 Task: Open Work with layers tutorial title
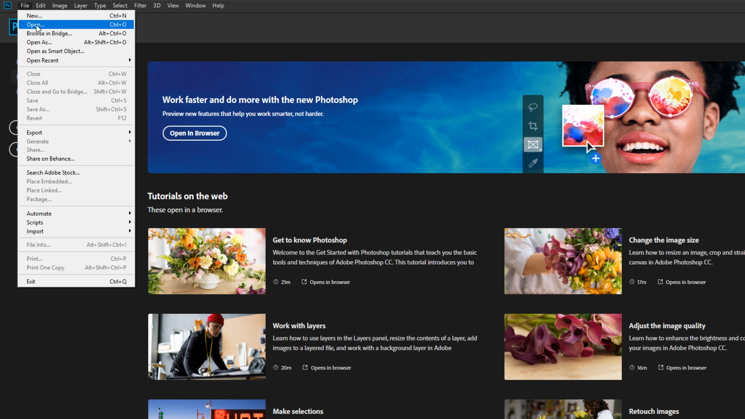pyautogui.click(x=299, y=326)
